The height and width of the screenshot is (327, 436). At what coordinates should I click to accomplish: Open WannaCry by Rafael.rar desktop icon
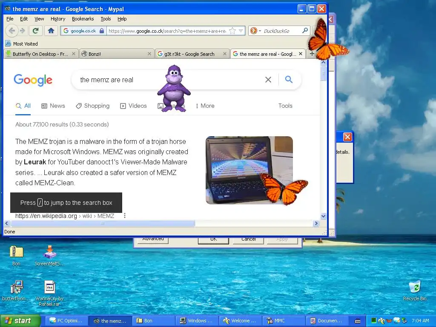click(x=49, y=293)
